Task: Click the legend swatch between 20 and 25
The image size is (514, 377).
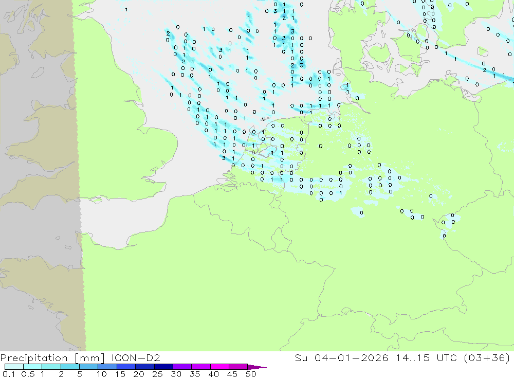Action: (145, 367)
